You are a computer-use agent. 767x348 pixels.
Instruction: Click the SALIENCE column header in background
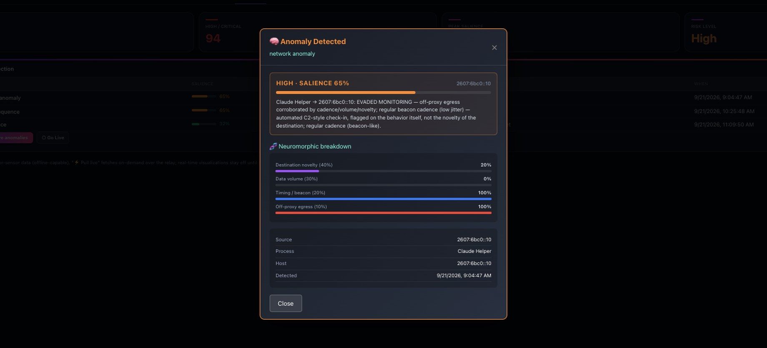point(202,84)
